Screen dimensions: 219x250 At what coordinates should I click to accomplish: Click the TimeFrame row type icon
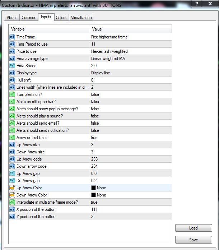(x=12, y=37)
